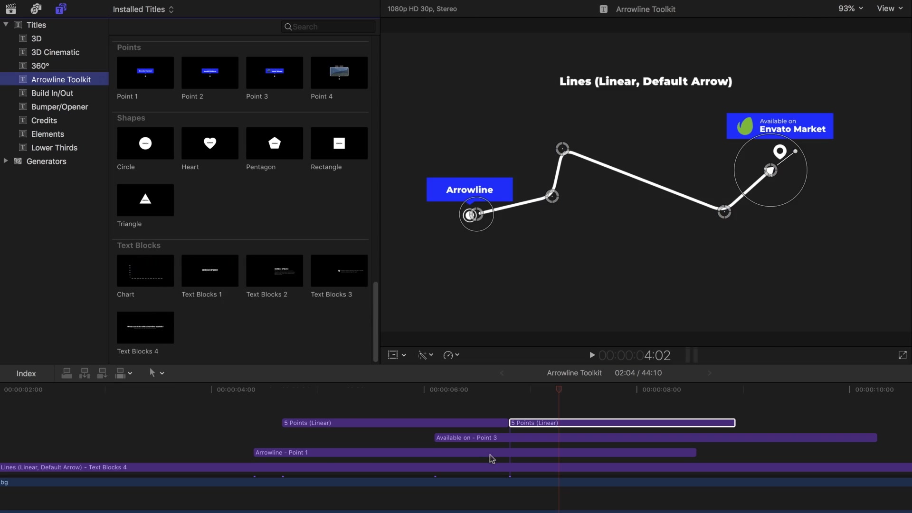912x513 pixels.
Task: Select the Available on - Point 3 clip
Action: pos(655,437)
